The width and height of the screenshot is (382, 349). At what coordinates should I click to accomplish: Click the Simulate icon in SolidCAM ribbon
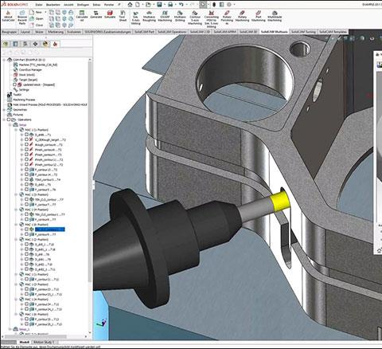coord(110,14)
